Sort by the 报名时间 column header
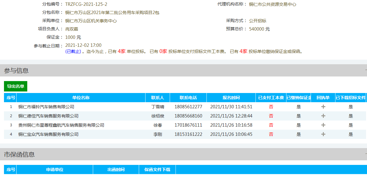Viewport: 367px width, 175px height. [231, 98]
